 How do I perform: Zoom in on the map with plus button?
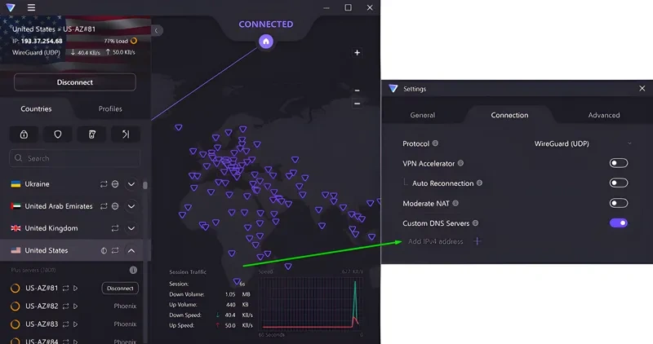[x=357, y=52]
